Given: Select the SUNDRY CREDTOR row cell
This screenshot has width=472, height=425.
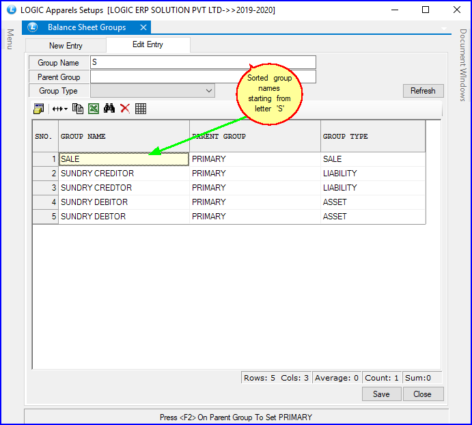Looking at the screenshot, I should coord(124,188).
